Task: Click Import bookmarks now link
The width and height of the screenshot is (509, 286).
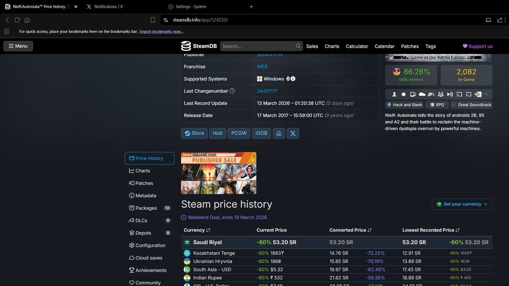Action: (161, 31)
